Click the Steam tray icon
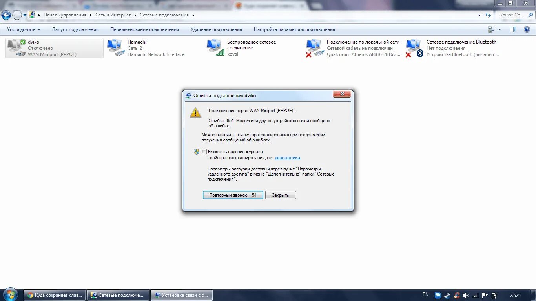The image size is (536, 301). tap(447, 296)
